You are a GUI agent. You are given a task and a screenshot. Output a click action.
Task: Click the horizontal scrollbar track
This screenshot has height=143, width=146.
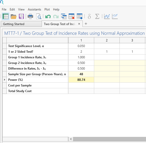click(110, 139)
